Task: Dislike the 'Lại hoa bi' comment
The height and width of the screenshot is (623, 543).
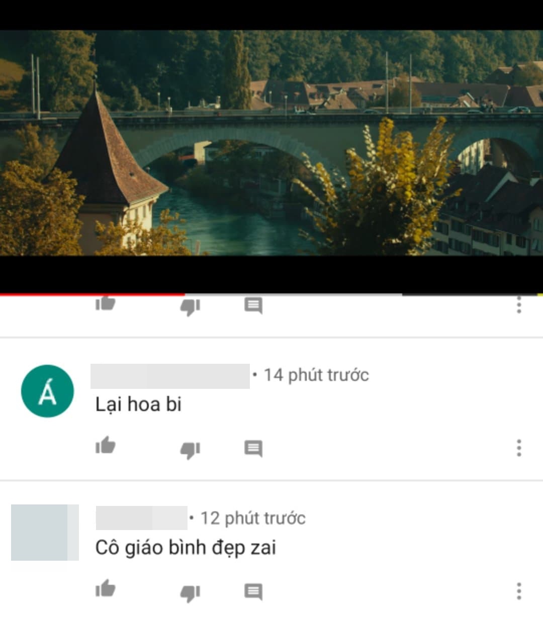Action: 191,450
